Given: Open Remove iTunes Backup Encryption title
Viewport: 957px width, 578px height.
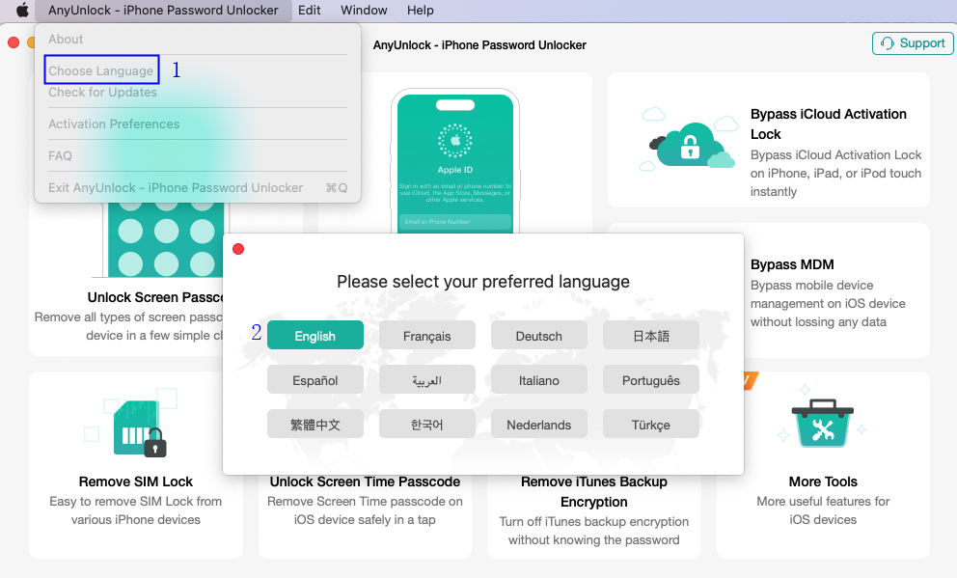Looking at the screenshot, I should [x=594, y=491].
